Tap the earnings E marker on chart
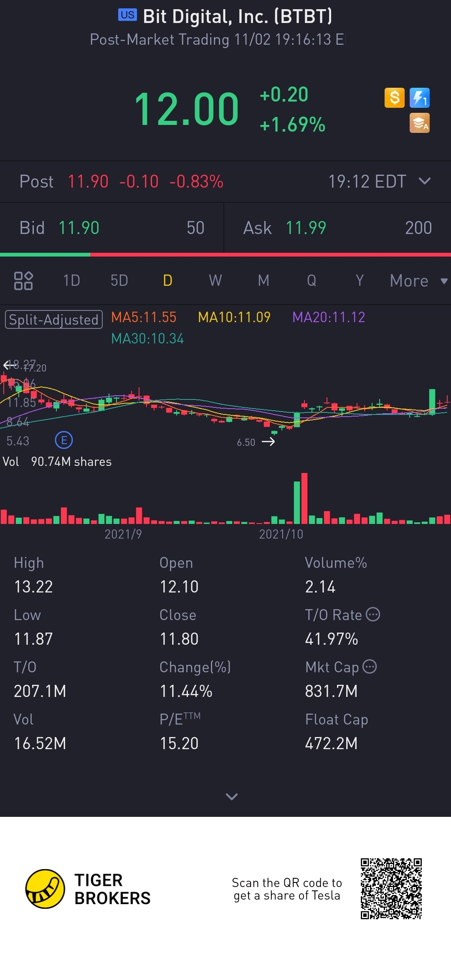The image size is (451, 961). pos(64,440)
